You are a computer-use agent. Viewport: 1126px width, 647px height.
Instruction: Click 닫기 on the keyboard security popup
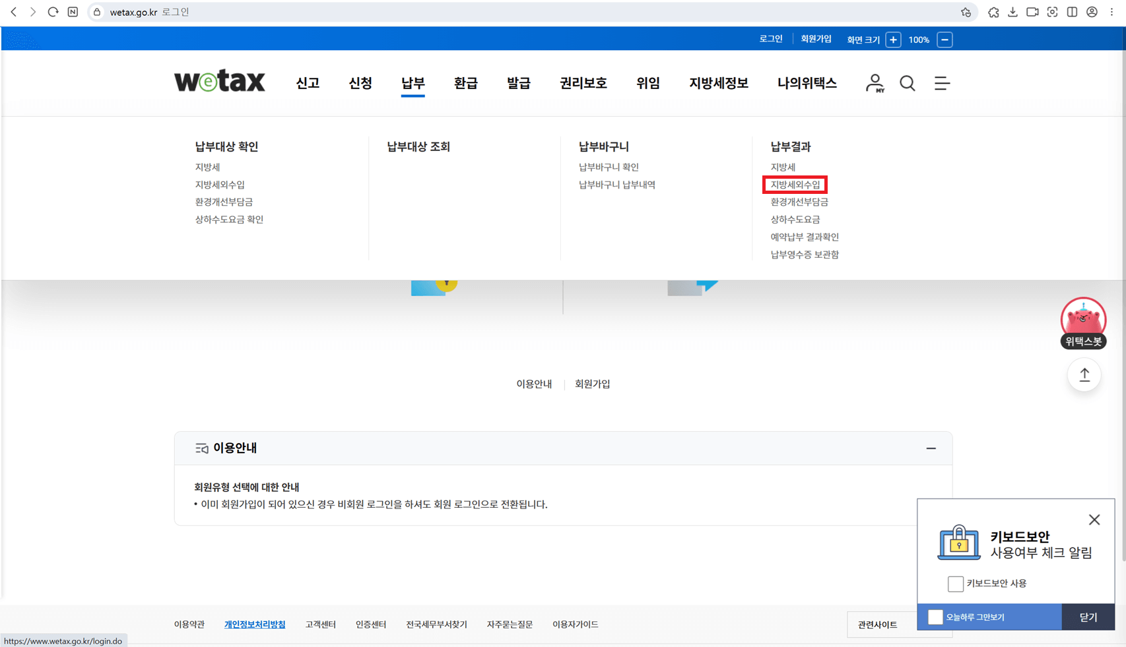(x=1088, y=617)
